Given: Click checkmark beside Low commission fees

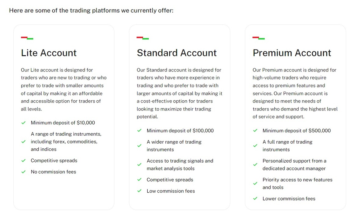Looking at the screenshot, I should click(x=139, y=191).
